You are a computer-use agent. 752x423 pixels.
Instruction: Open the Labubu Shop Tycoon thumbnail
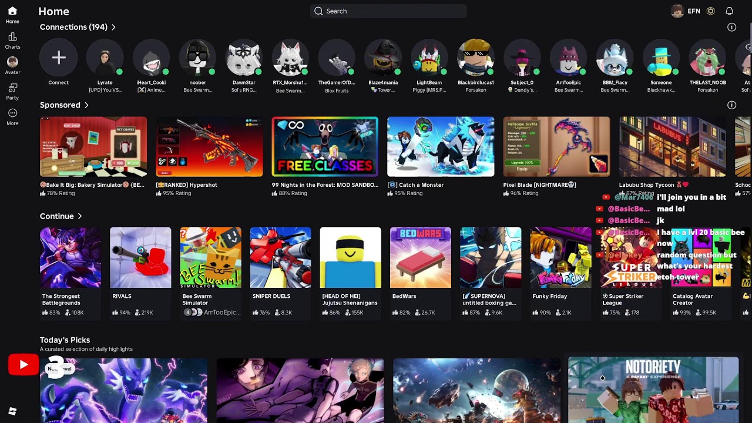pyautogui.click(x=672, y=147)
